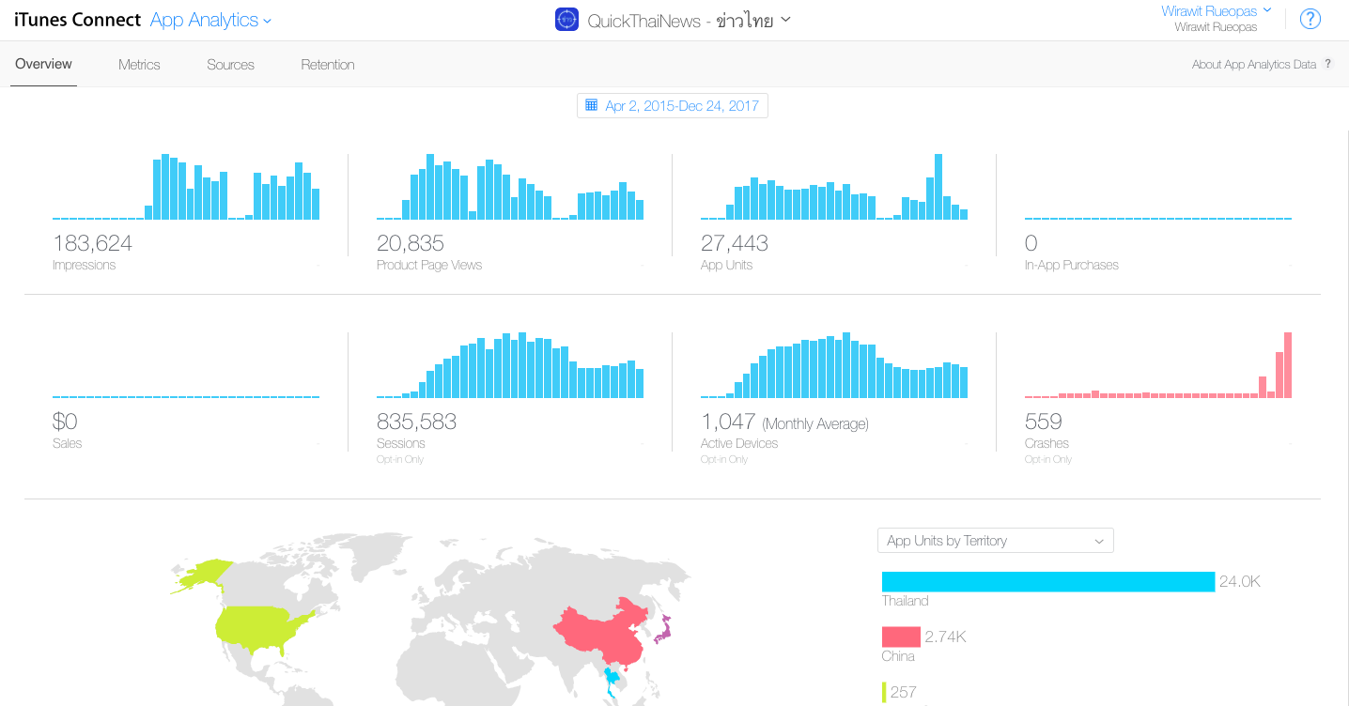The image size is (1349, 706).
Task: Switch to the Sources tab
Action: click(230, 64)
